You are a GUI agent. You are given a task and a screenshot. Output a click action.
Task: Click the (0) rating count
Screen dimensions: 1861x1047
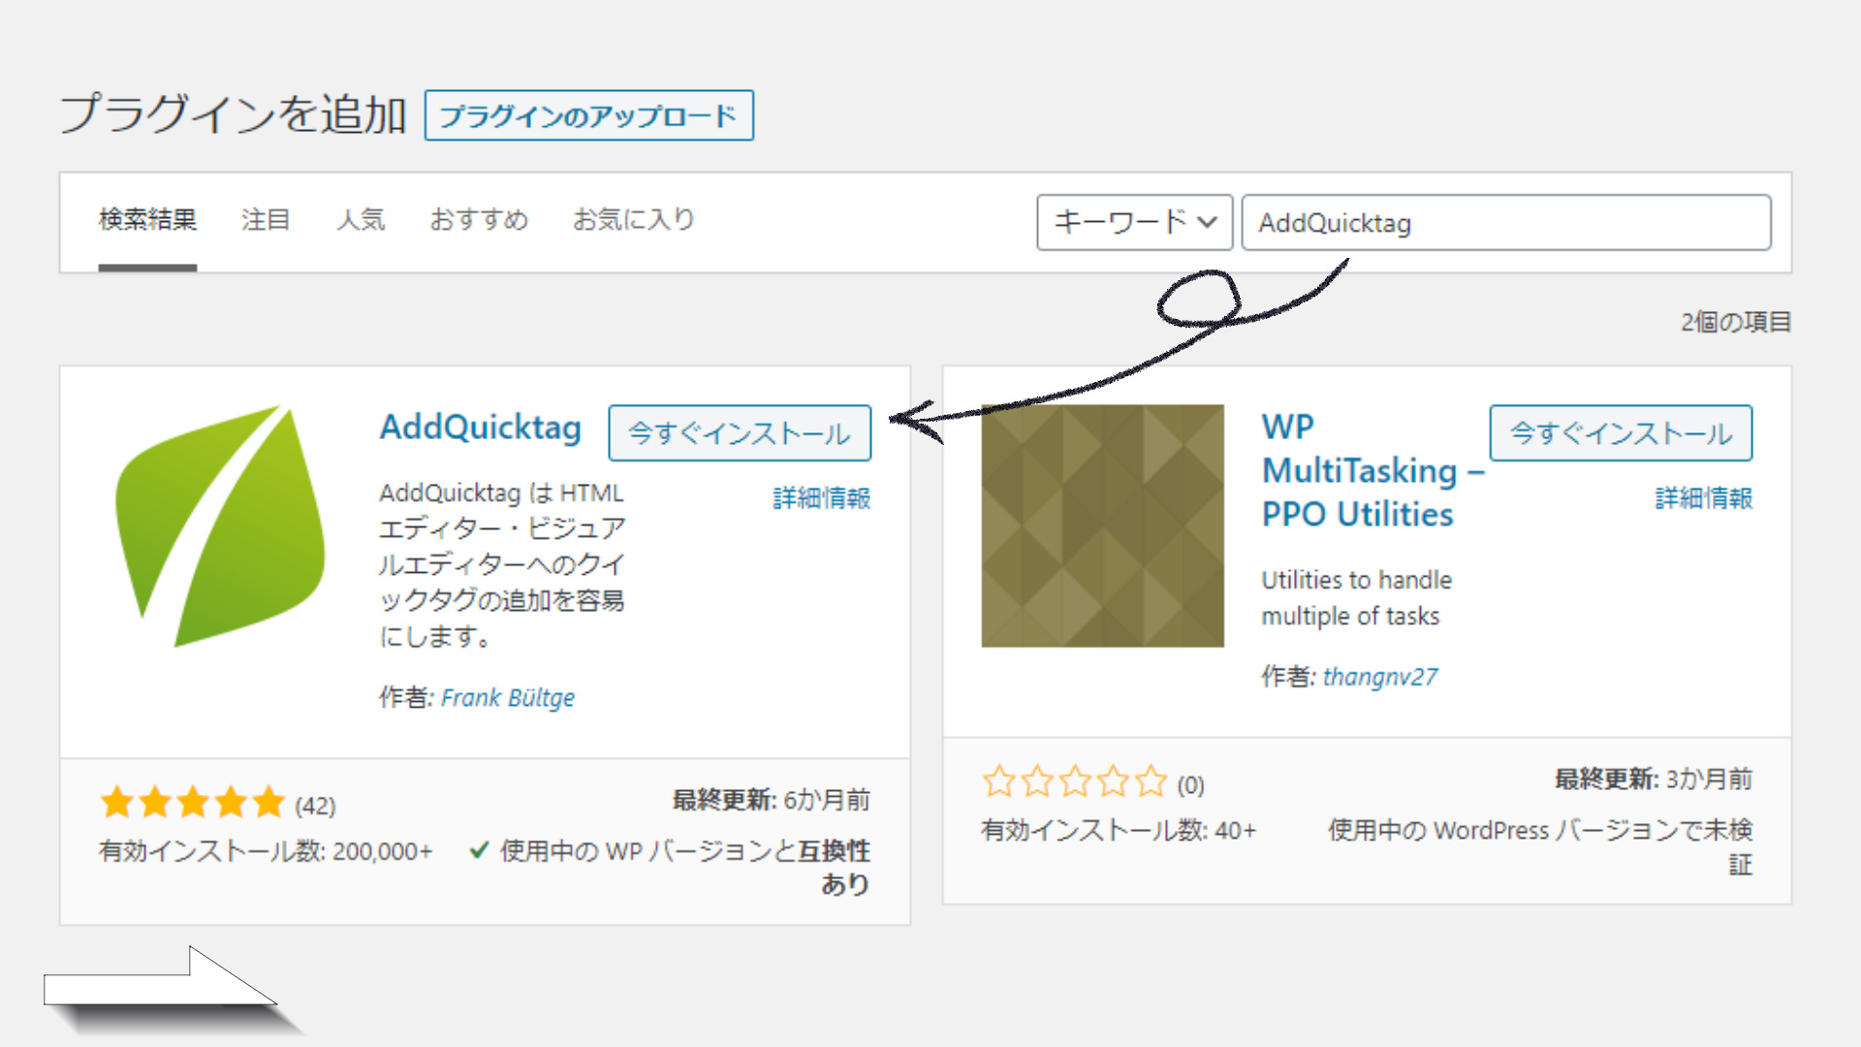1190,784
